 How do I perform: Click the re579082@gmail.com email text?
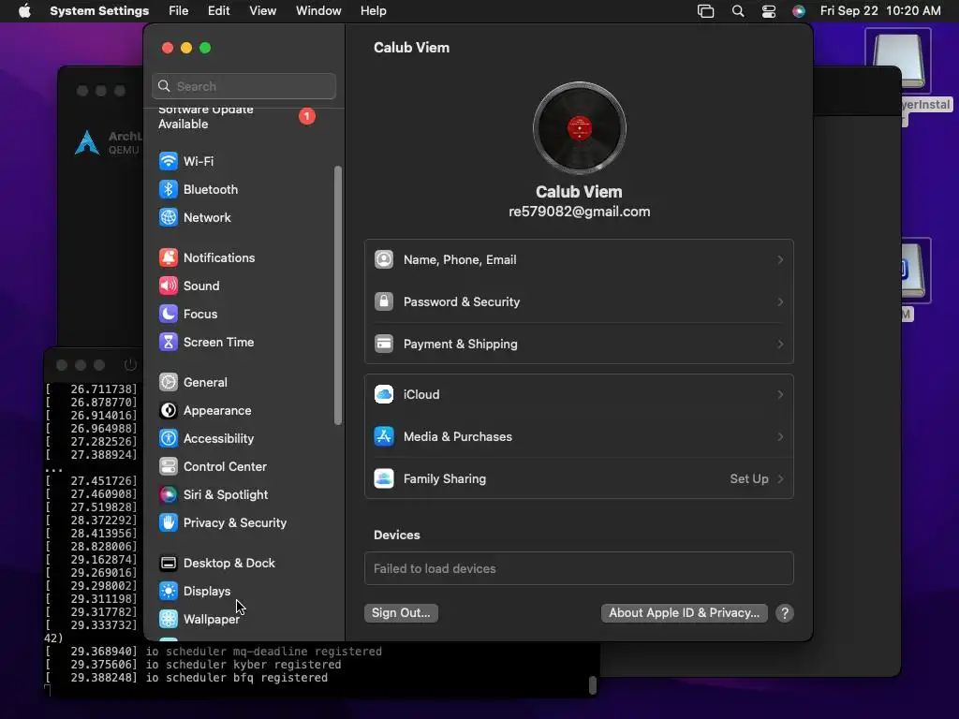tap(579, 212)
